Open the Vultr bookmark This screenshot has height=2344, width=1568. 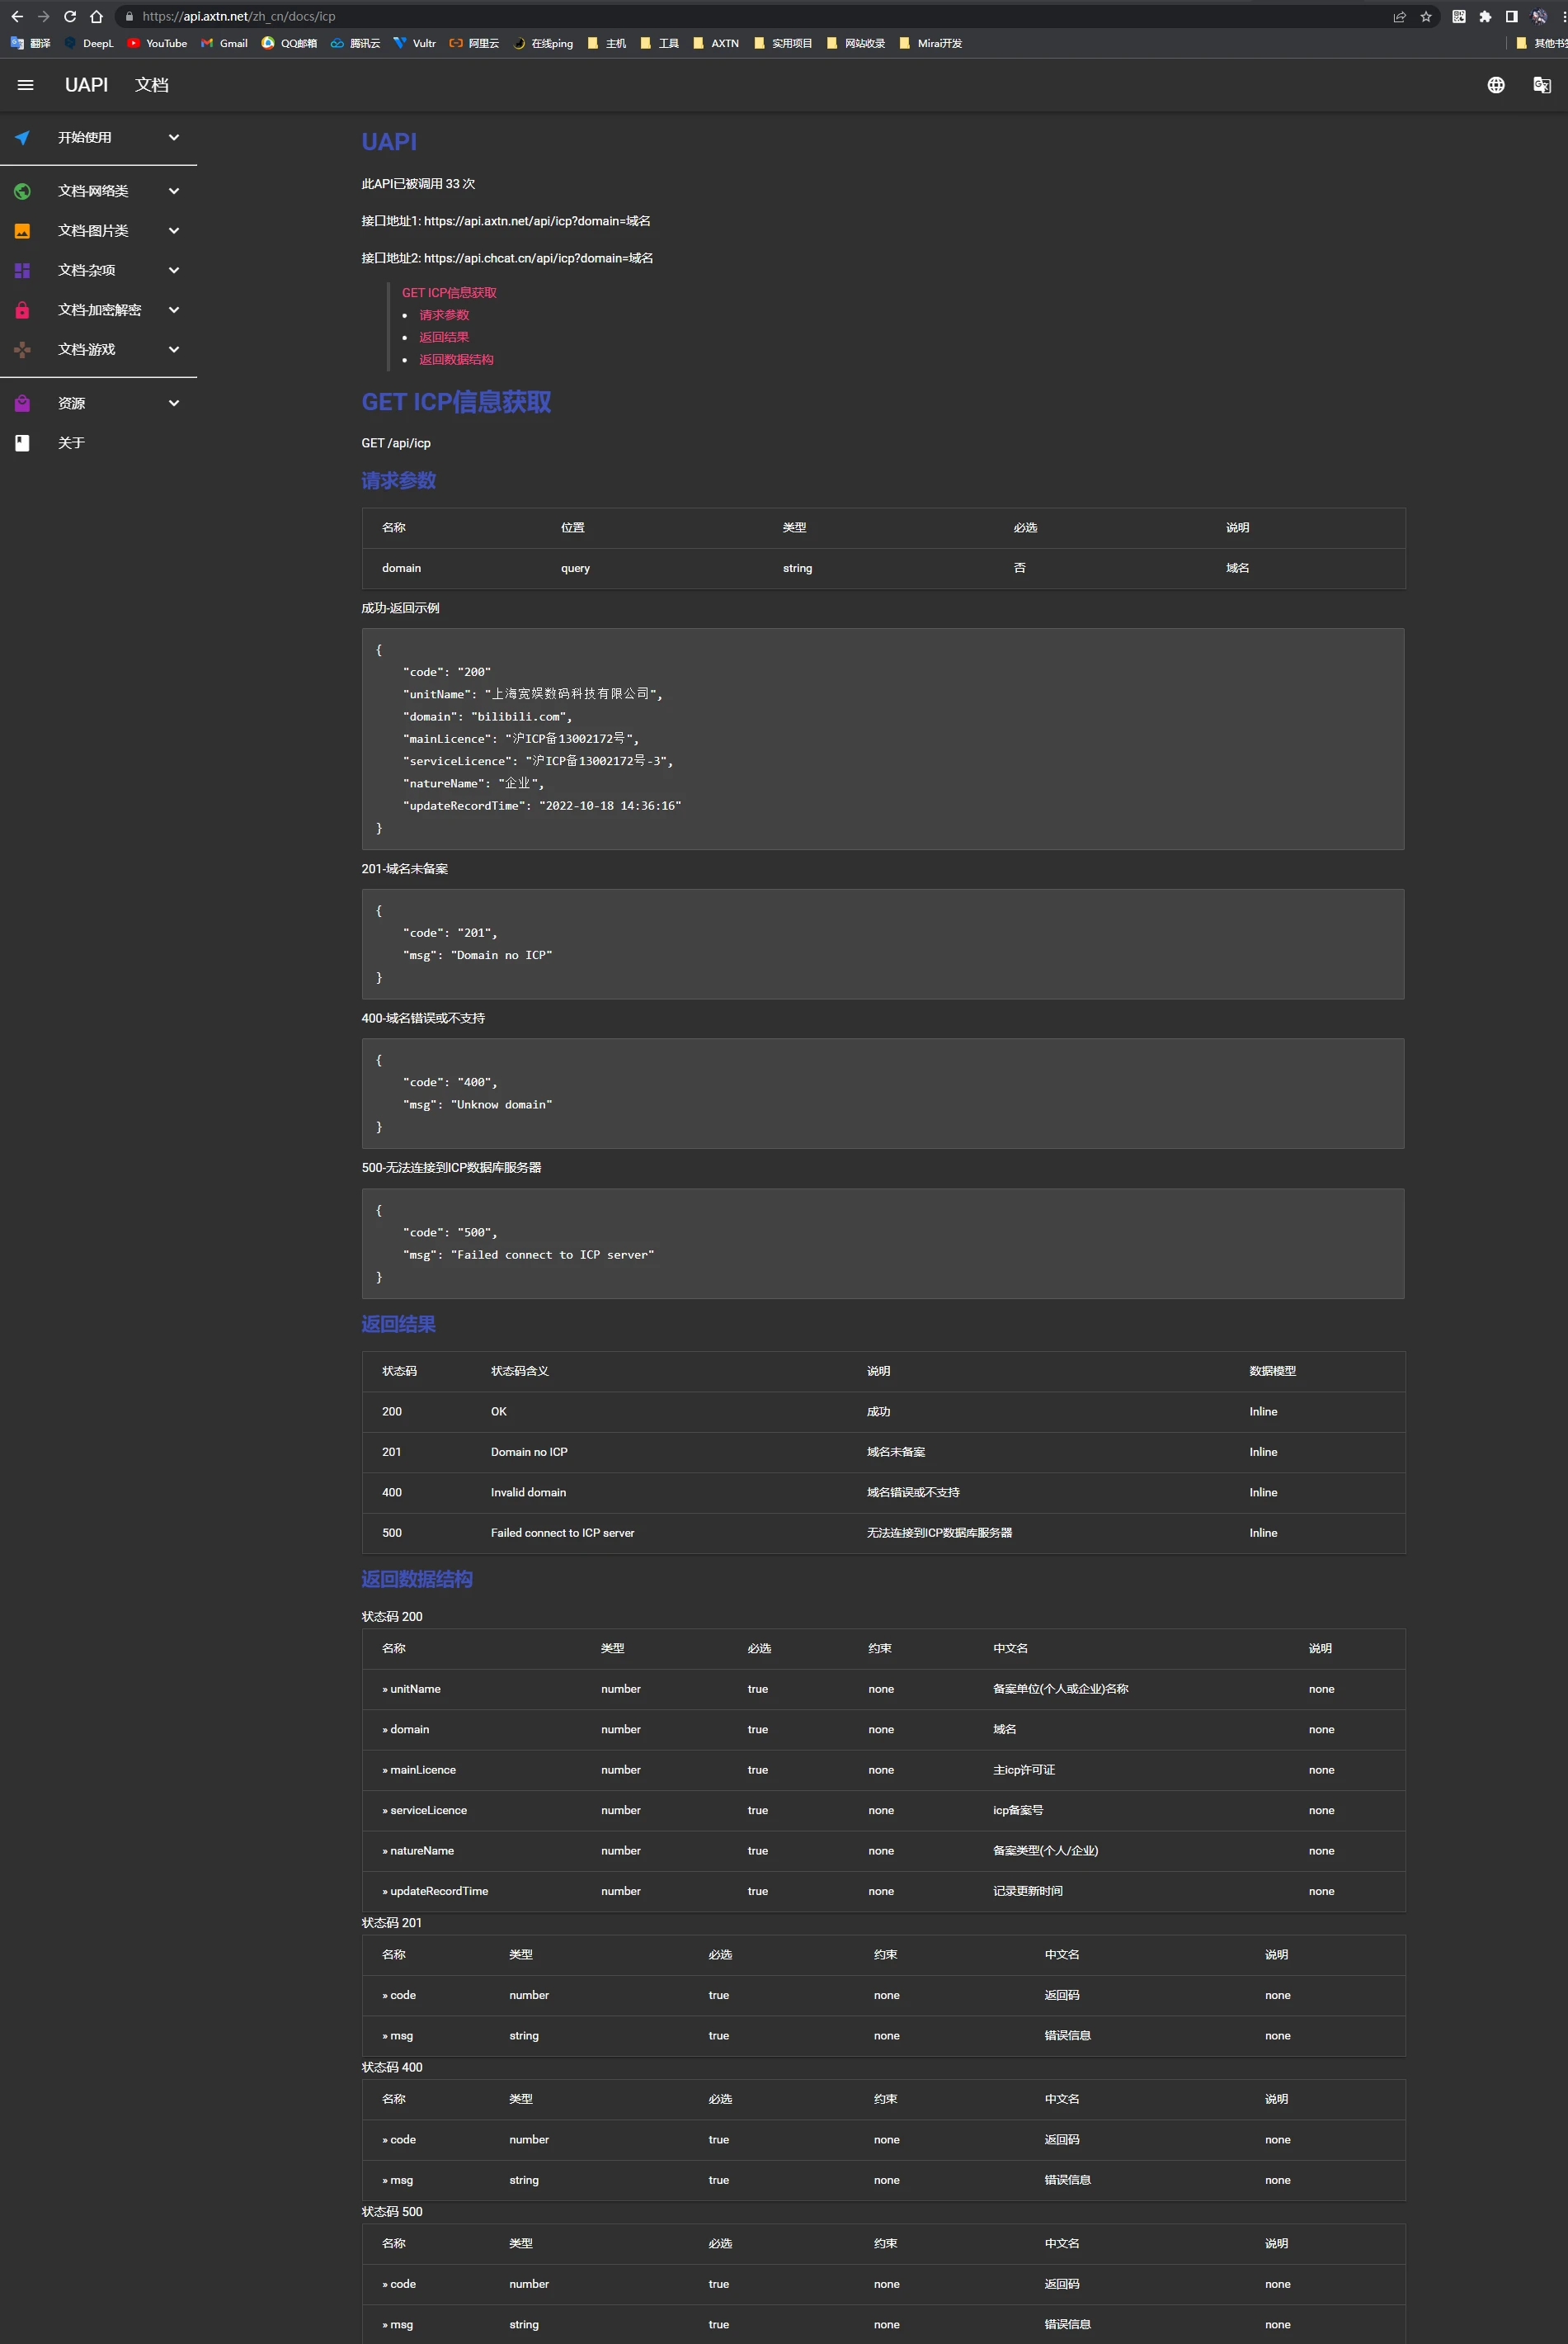click(414, 43)
